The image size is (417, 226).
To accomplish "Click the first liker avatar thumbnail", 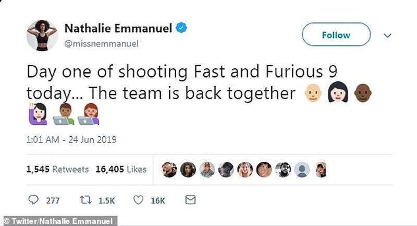I will pyautogui.click(x=169, y=169).
